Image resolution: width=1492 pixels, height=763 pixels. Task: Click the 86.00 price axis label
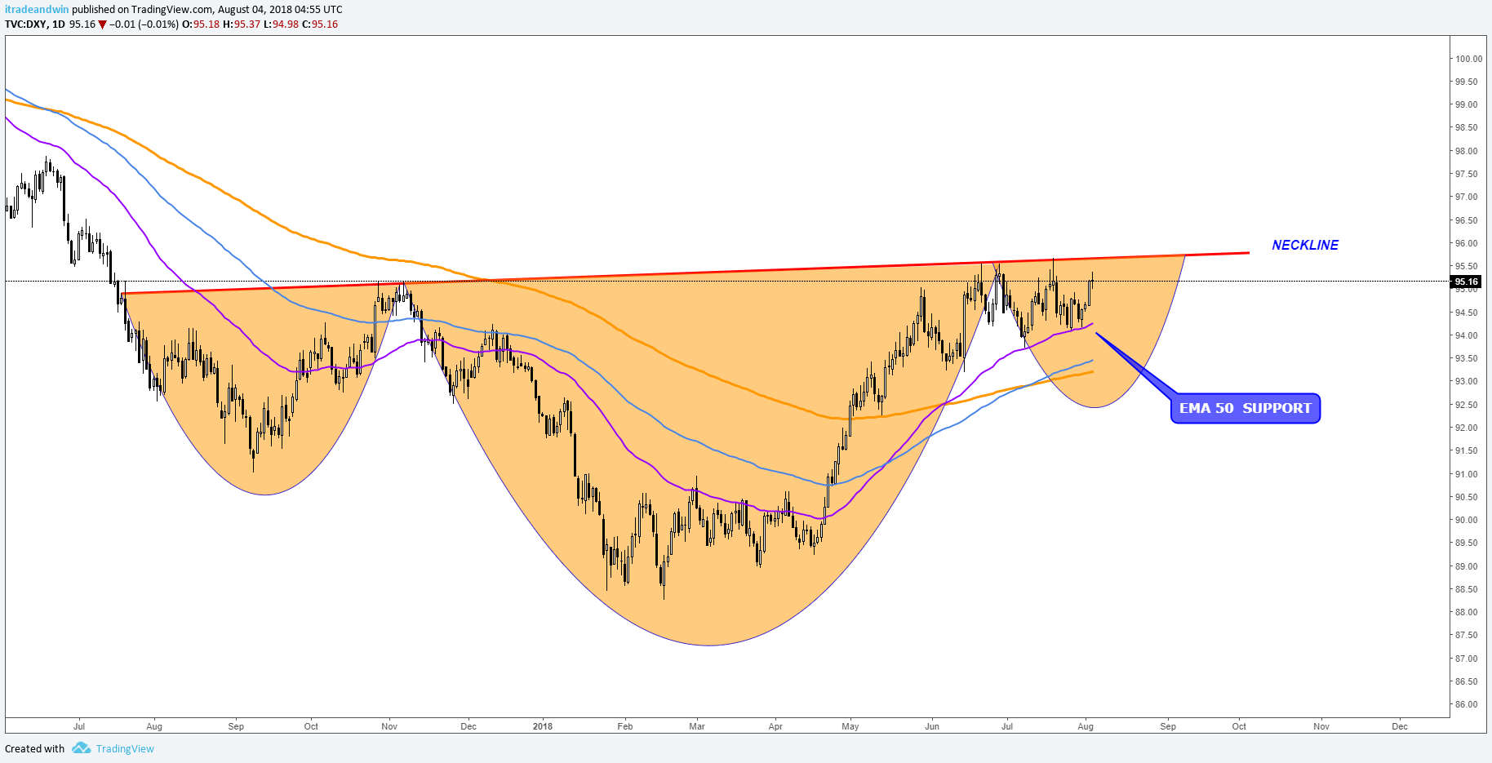1467,704
